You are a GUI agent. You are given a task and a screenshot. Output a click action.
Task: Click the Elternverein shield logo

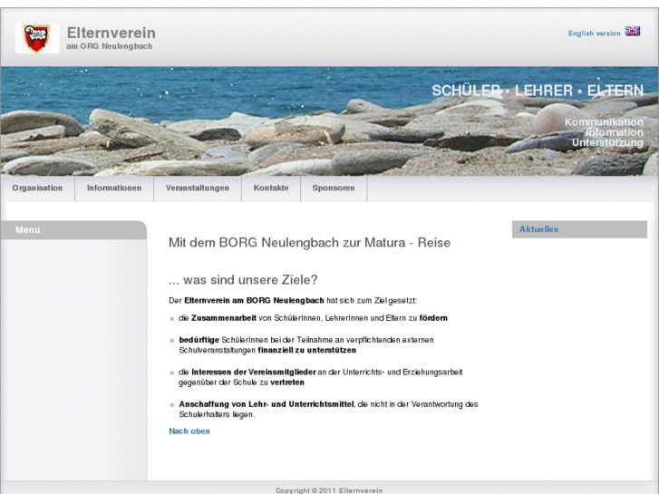[x=37, y=38]
